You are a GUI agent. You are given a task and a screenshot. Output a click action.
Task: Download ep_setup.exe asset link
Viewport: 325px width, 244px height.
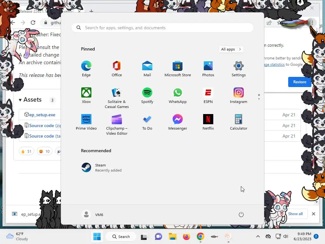coord(42,115)
